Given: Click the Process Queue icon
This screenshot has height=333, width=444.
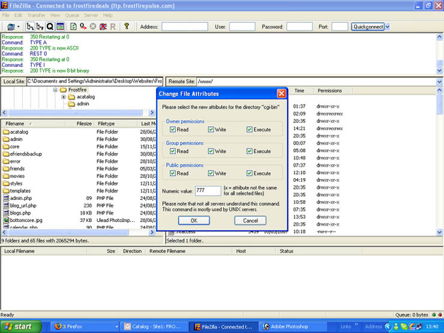Looking at the screenshot, I should tap(83, 26).
